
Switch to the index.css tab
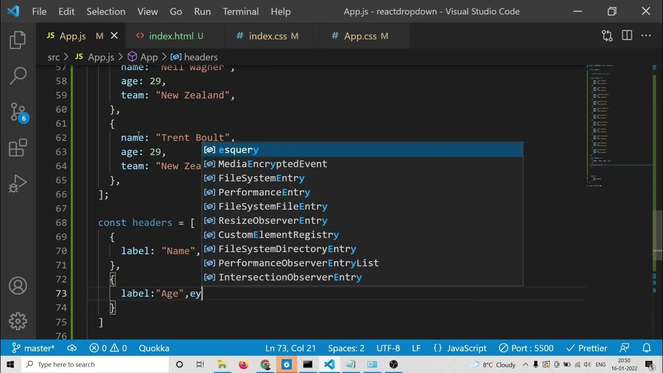[x=267, y=36]
